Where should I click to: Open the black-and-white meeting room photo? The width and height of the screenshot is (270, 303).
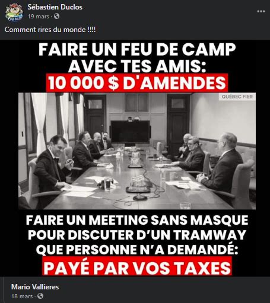click(137, 151)
